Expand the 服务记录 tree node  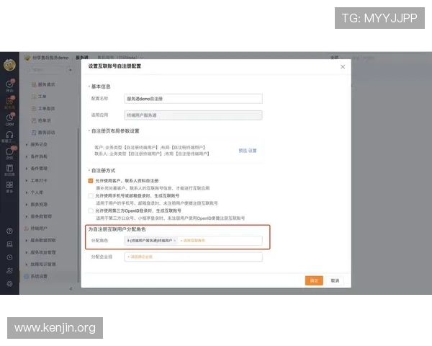27,145
